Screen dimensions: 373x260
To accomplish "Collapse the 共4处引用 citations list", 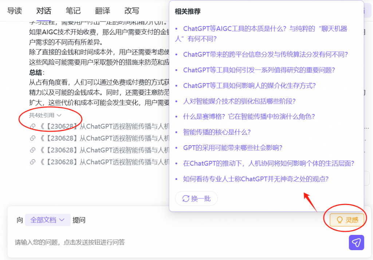I will pos(45,115).
